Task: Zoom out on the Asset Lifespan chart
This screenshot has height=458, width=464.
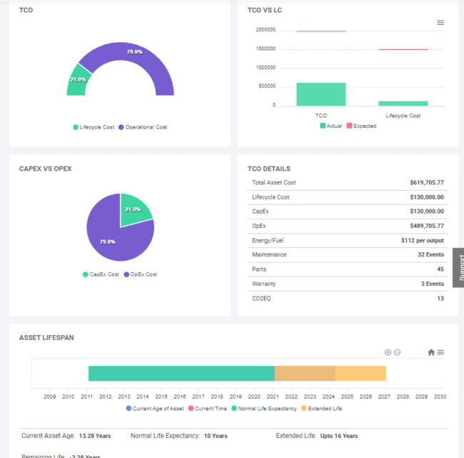Action: tap(397, 352)
